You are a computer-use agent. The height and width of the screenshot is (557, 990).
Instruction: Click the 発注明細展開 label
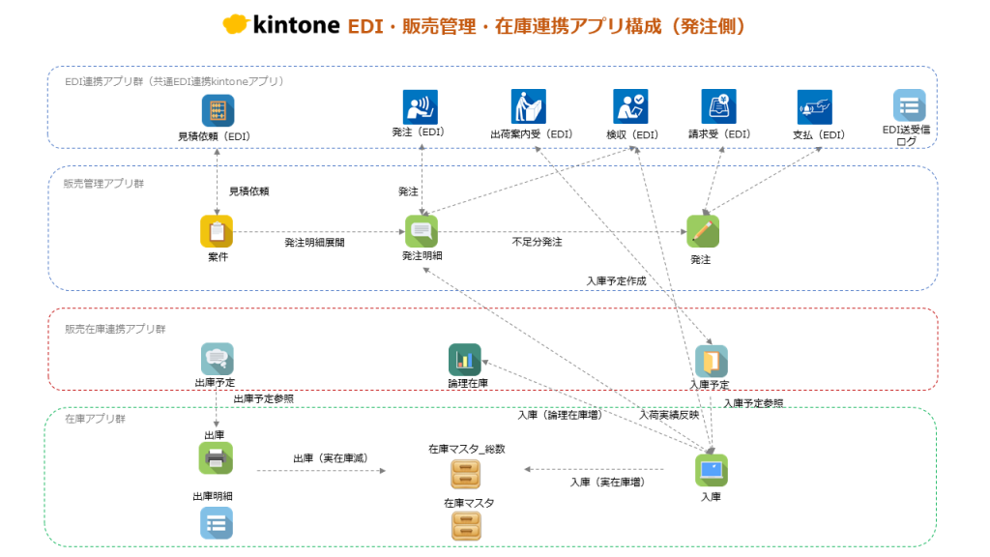[x=314, y=243]
